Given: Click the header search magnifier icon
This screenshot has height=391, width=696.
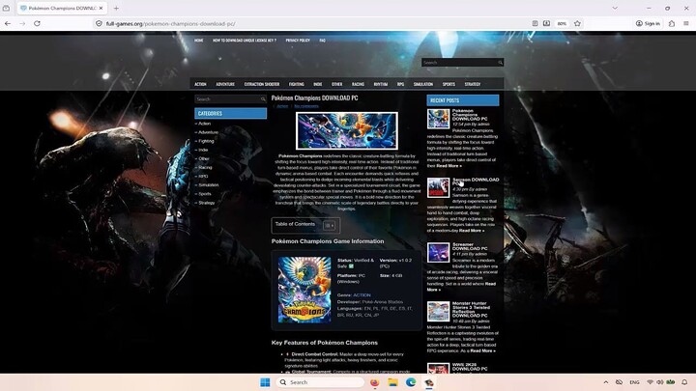Looking at the screenshot, I should pyautogui.click(x=501, y=63).
